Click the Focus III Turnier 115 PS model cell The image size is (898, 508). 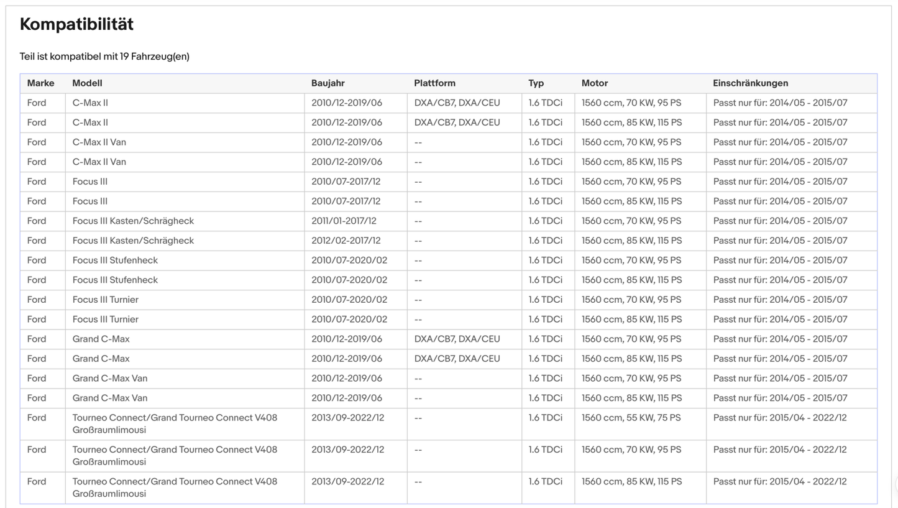[x=105, y=319]
